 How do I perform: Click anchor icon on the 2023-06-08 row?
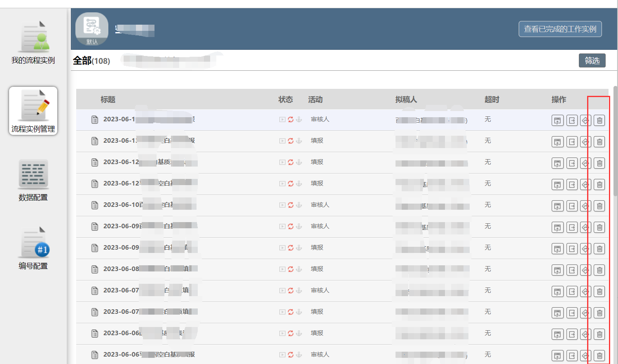point(299,269)
